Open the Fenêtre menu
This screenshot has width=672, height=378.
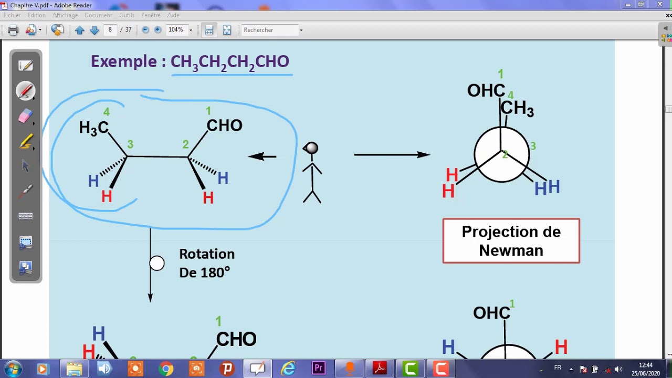pyautogui.click(x=151, y=15)
